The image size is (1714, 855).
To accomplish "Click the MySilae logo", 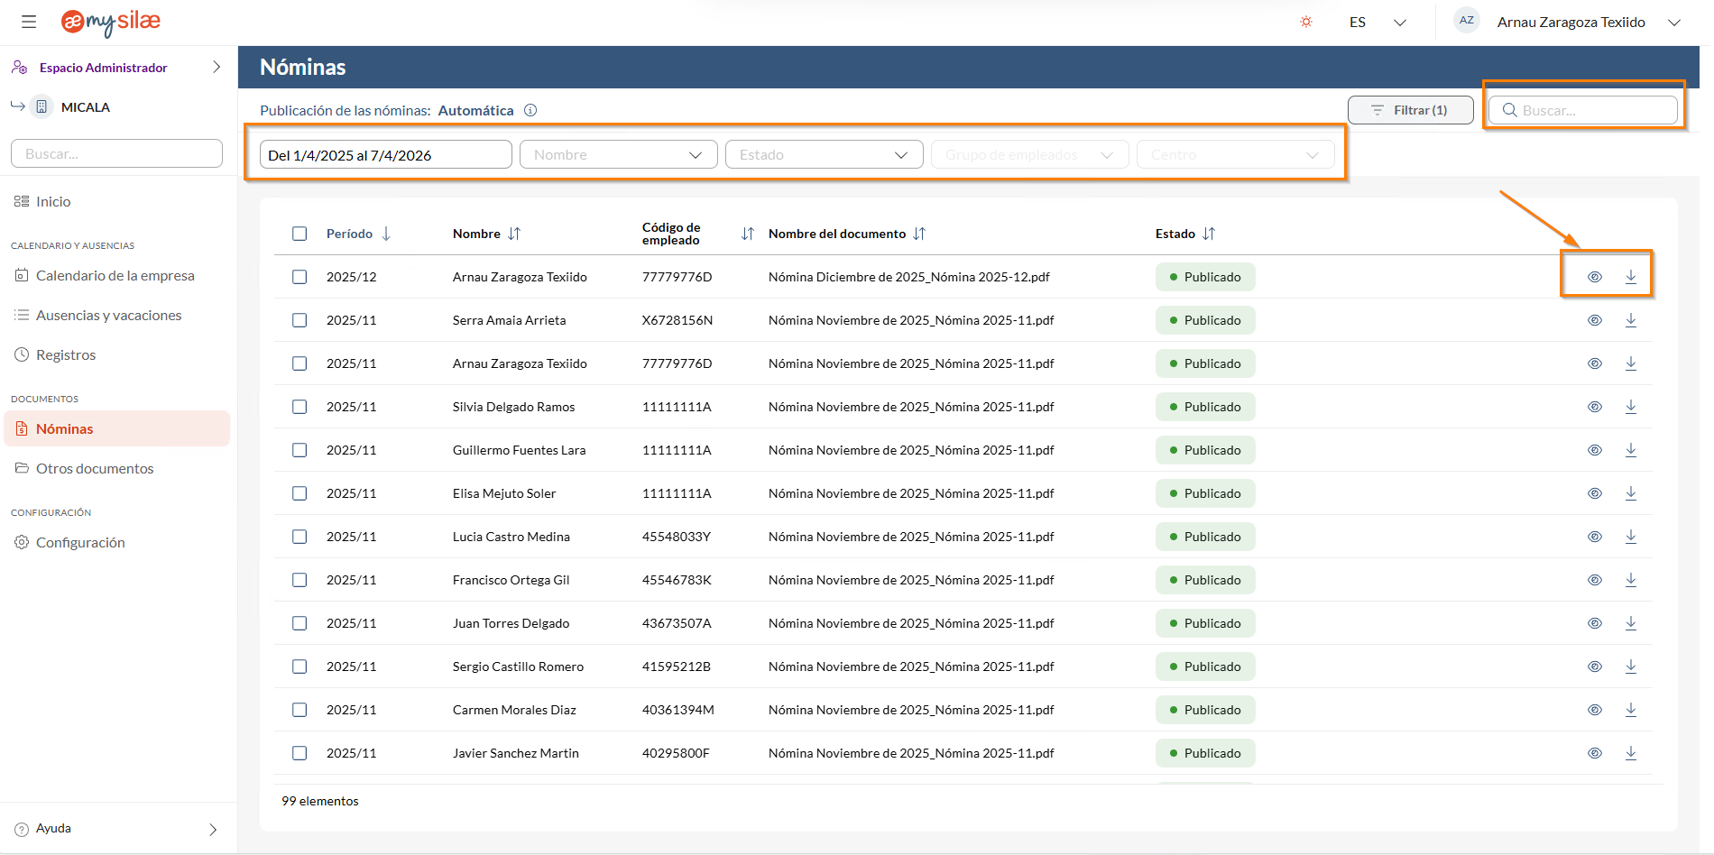I will tap(110, 22).
